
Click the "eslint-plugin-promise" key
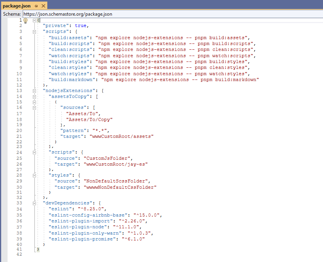click(x=82, y=239)
